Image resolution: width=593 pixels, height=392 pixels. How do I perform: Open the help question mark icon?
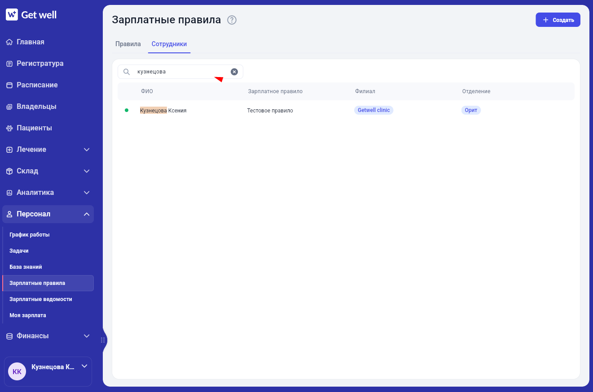click(x=232, y=20)
